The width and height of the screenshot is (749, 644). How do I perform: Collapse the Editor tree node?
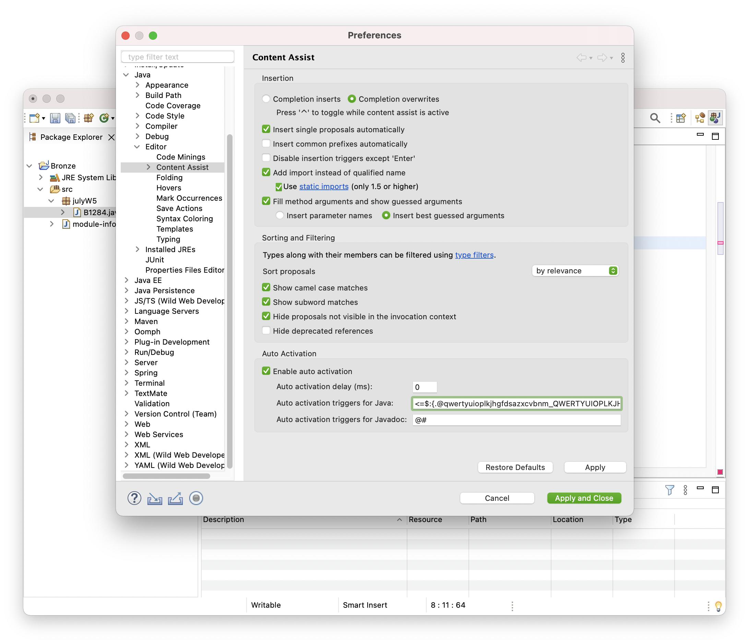(137, 147)
